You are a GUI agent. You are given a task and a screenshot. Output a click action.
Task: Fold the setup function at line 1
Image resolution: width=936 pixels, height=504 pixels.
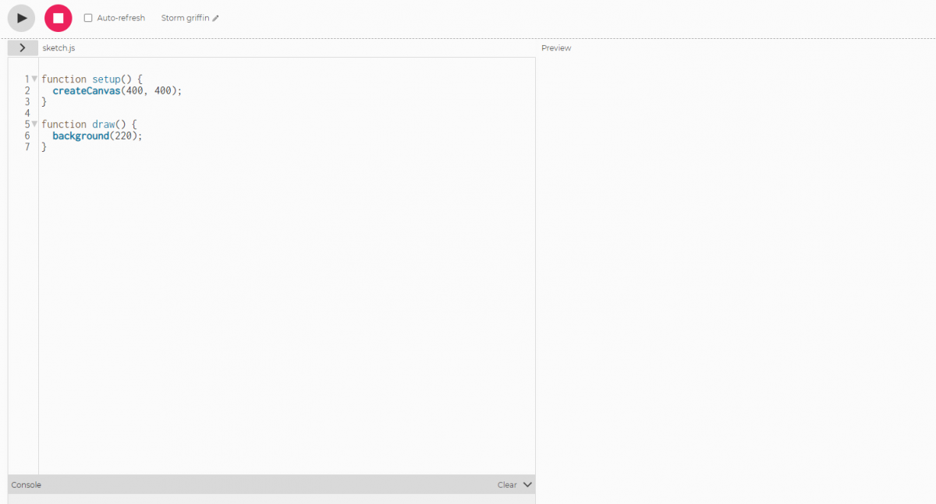click(x=34, y=79)
